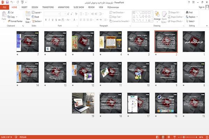Screen dimensions: 209x139
Task: Select Slide Sorter view icon in status bar
Action: tap(163, 137)
